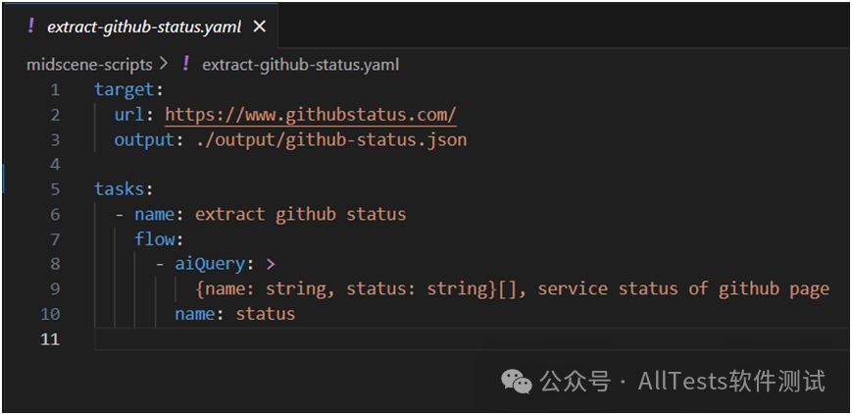Screen dimensions: 852x415
Task: Click the folded scalar > symbol after aiQuery
Action: [x=271, y=264]
